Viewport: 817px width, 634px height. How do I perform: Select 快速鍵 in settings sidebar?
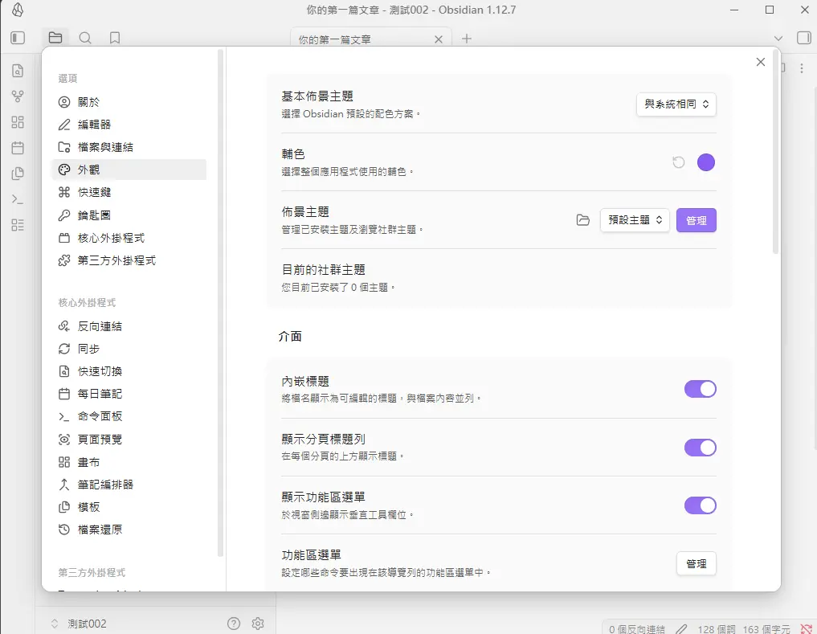(x=95, y=192)
